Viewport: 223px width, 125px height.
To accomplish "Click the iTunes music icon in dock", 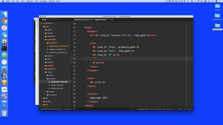I will coord(4,28).
